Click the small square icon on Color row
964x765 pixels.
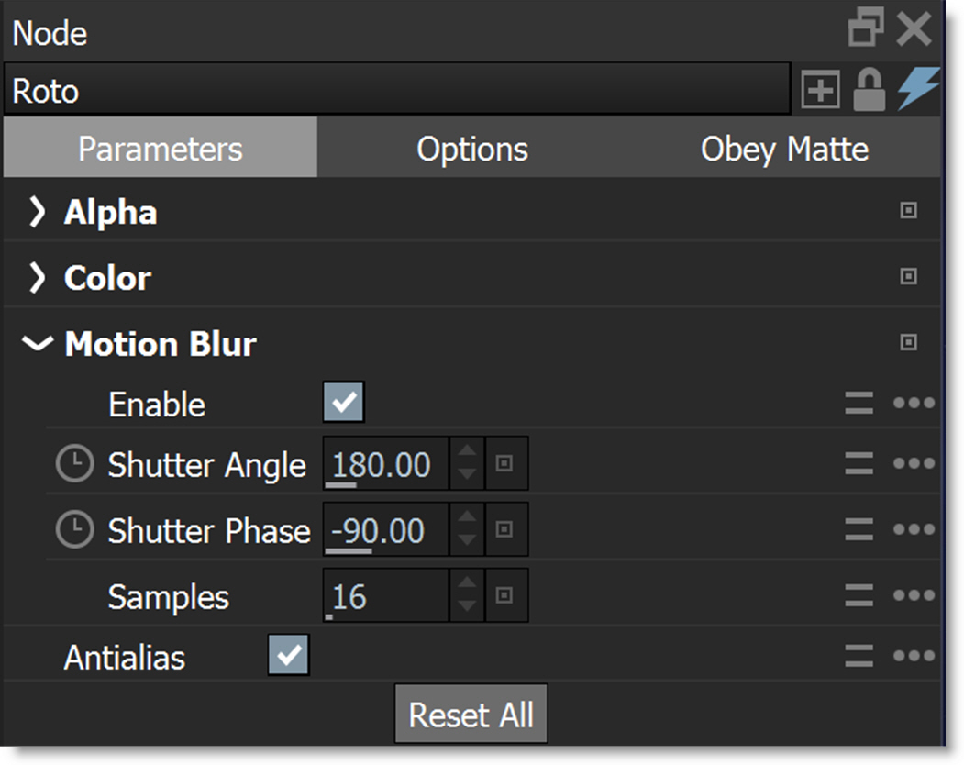908,276
